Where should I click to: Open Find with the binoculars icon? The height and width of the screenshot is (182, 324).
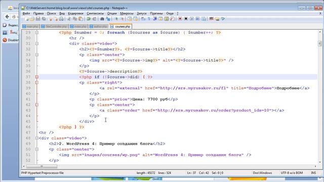[x=102, y=19]
